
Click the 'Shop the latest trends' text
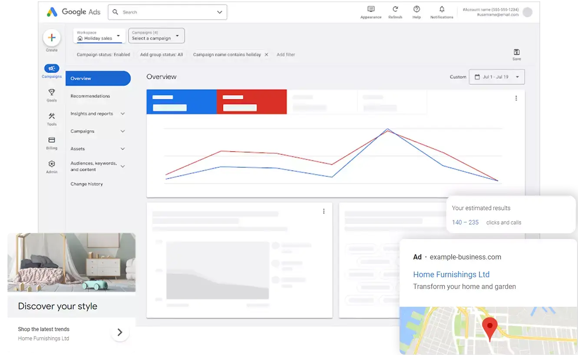click(43, 329)
